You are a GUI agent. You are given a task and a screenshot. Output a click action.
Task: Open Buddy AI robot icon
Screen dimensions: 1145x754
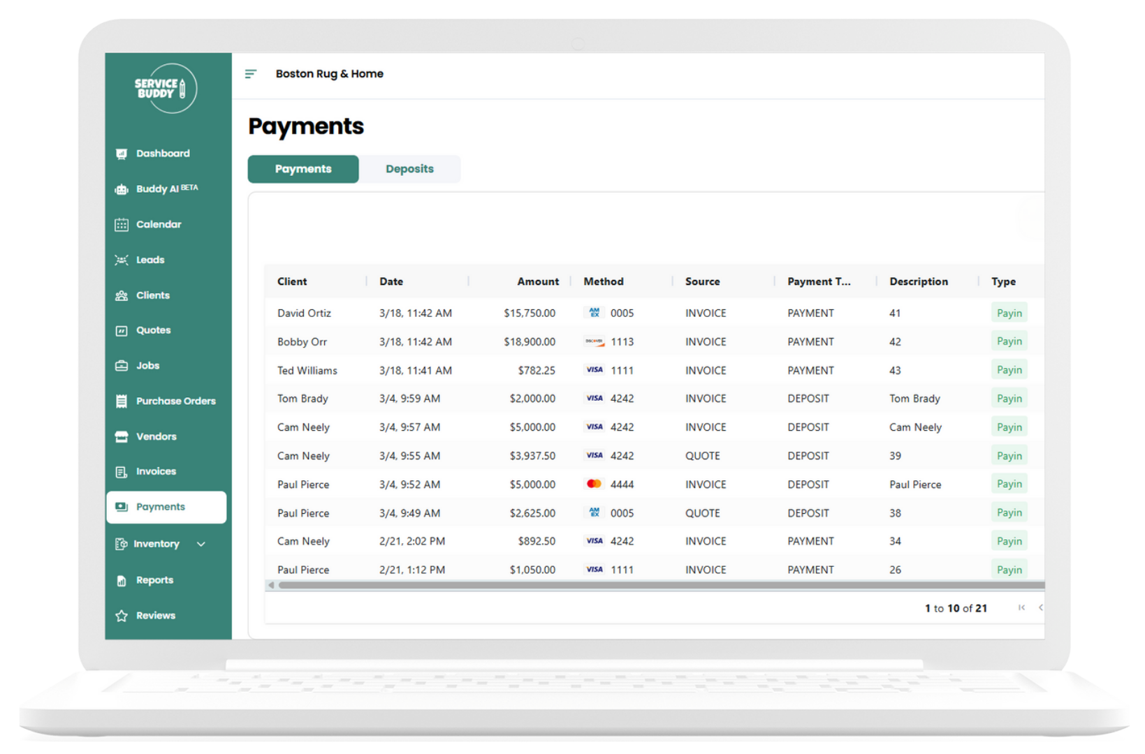click(x=122, y=189)
